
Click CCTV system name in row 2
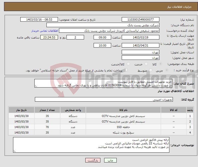[123, 121]
